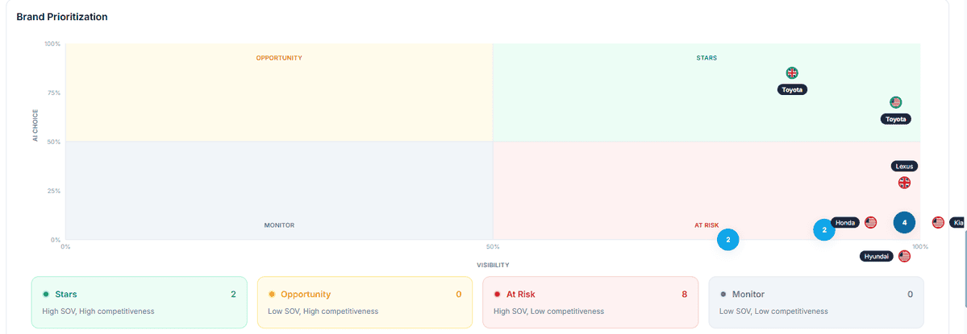The height and width of the screenshot is (334, 967).
Task: Click the AT RISK quadrant heading
Action: [706, 225]
